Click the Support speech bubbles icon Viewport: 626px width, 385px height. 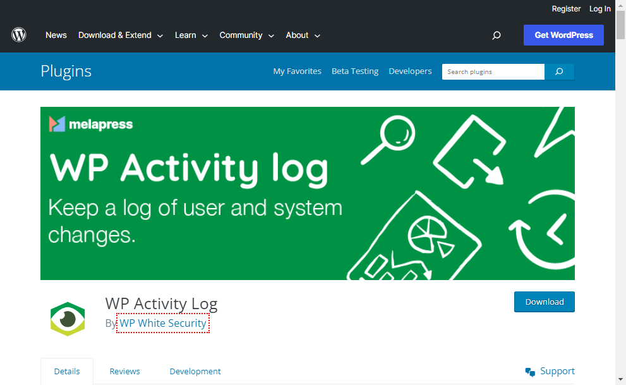(530, 372)
